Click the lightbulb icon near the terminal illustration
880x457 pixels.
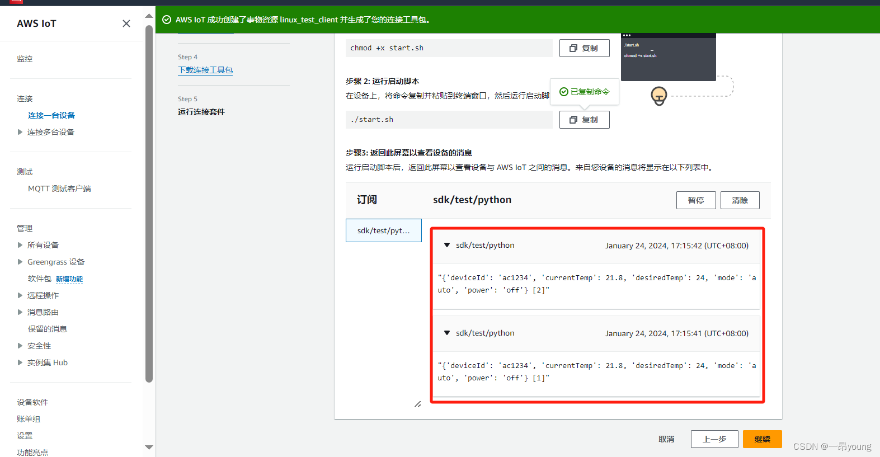(x=659, y=96)
